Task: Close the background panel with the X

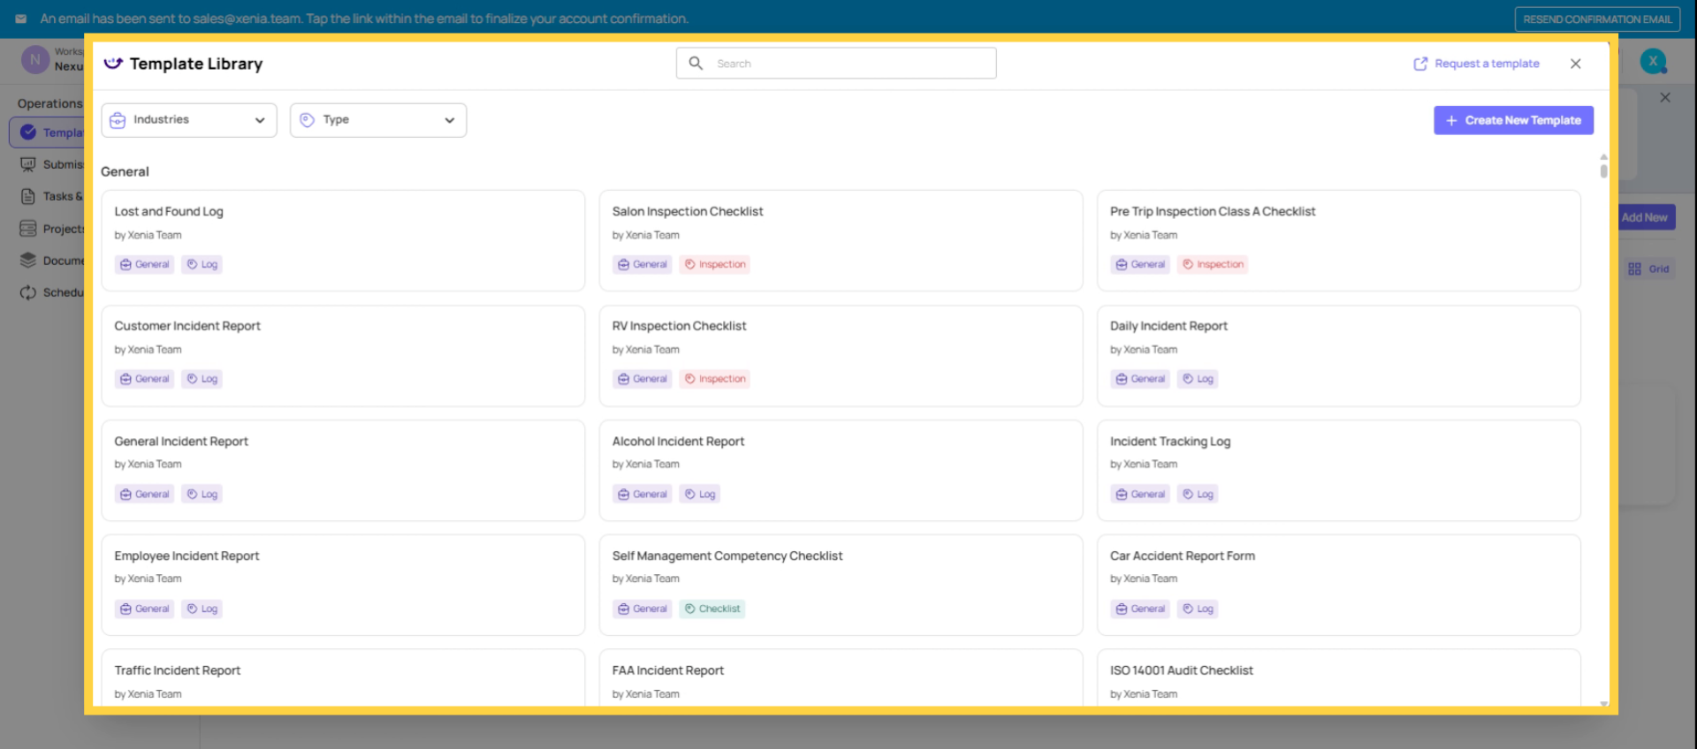Action: click(x=1665, y=97)
